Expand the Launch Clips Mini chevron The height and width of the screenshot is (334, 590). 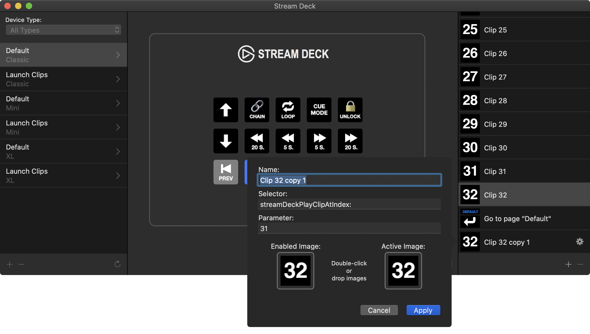[x=118, y=127]
